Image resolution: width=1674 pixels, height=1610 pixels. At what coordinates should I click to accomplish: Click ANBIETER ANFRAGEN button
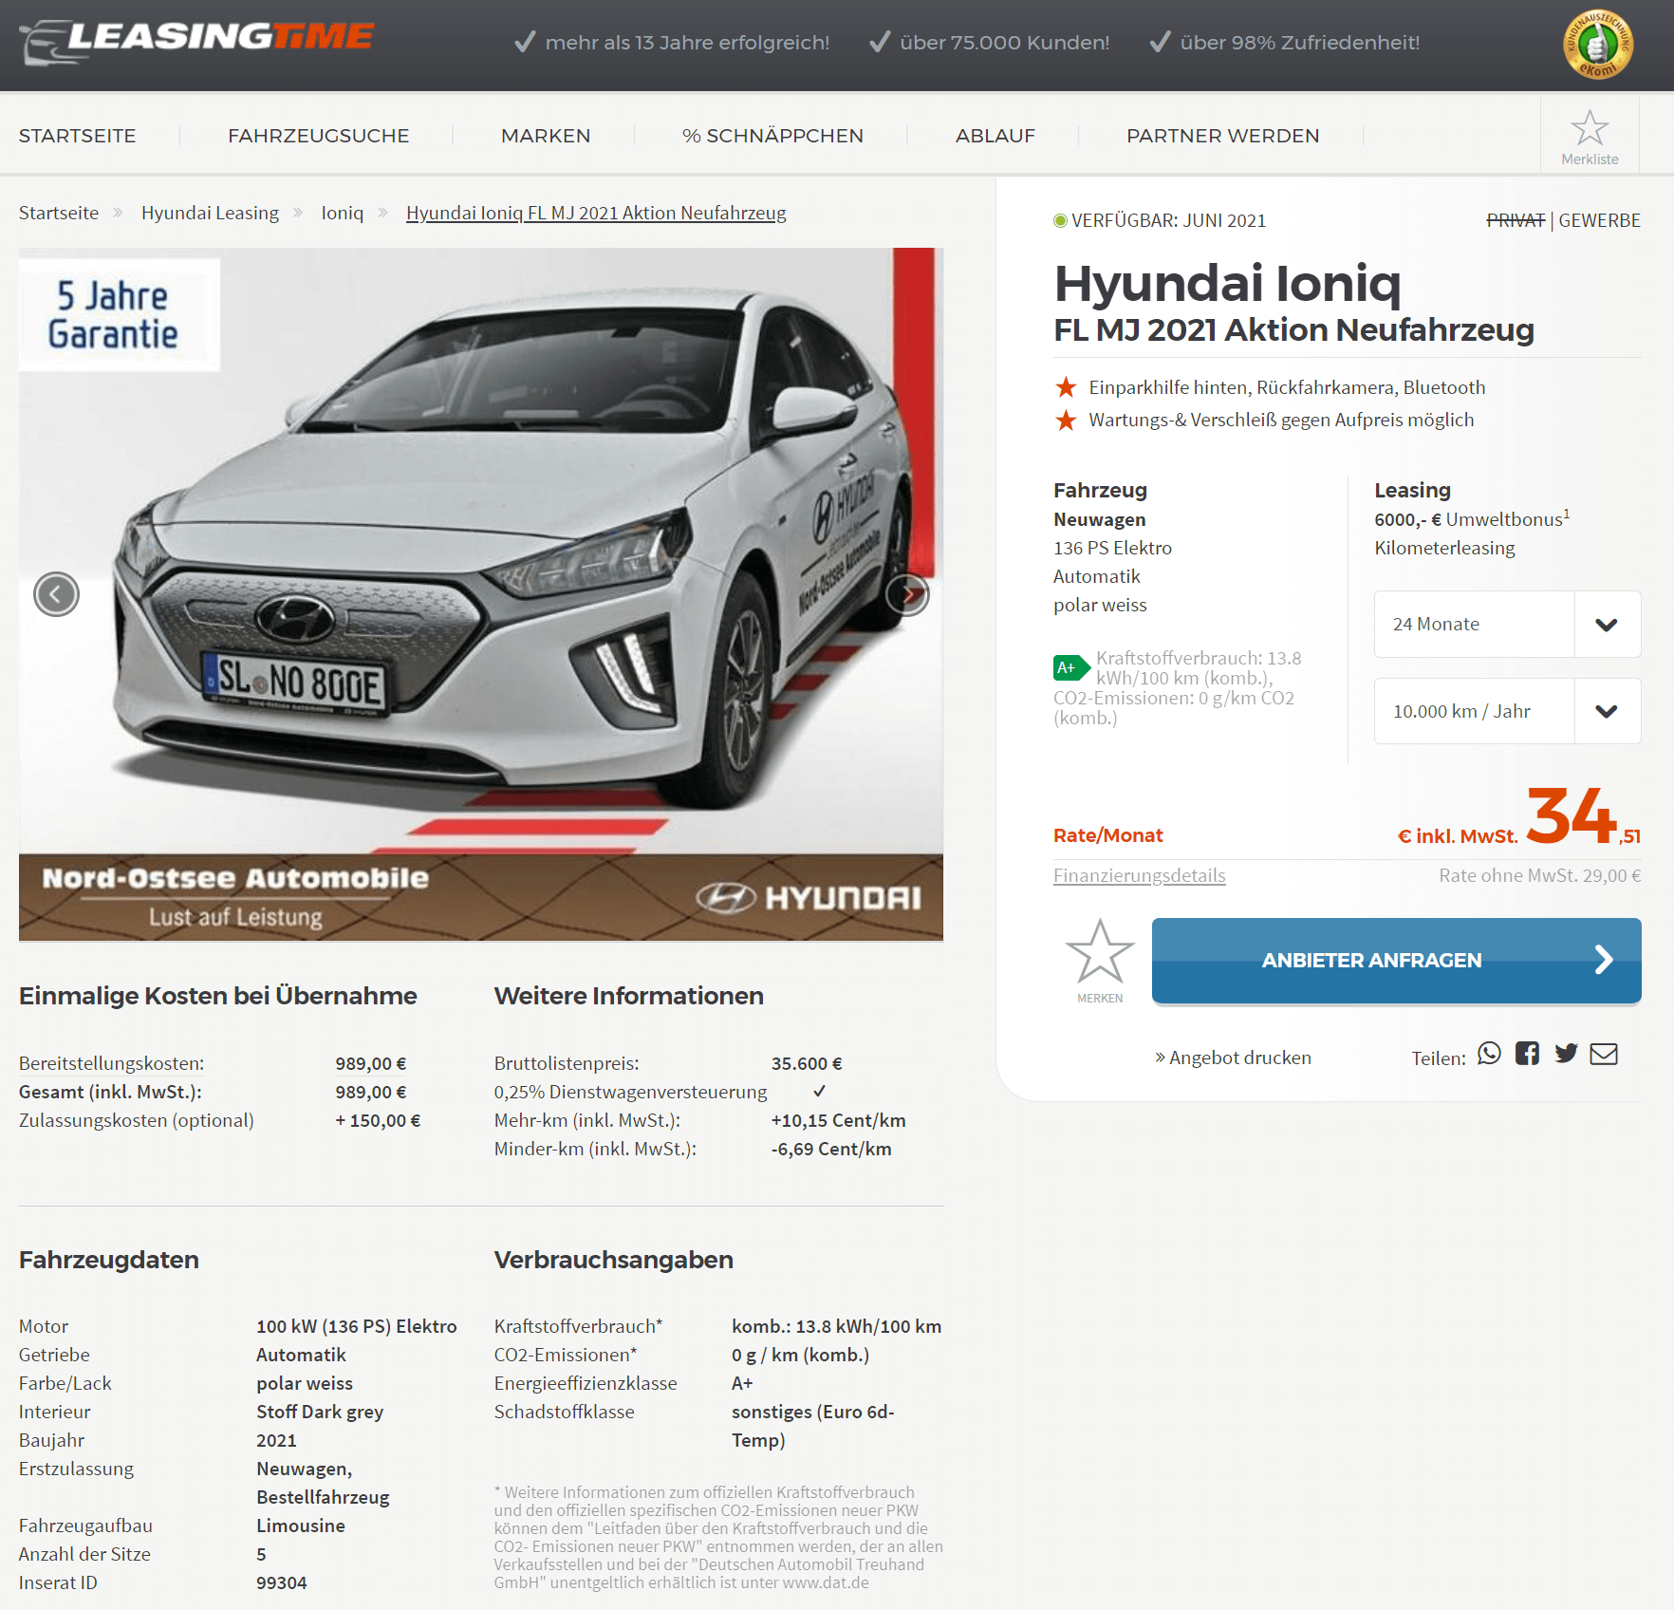tap(1397, 961)
